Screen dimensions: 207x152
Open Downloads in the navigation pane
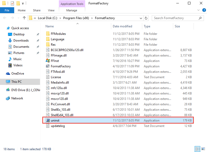pos(21,41)
